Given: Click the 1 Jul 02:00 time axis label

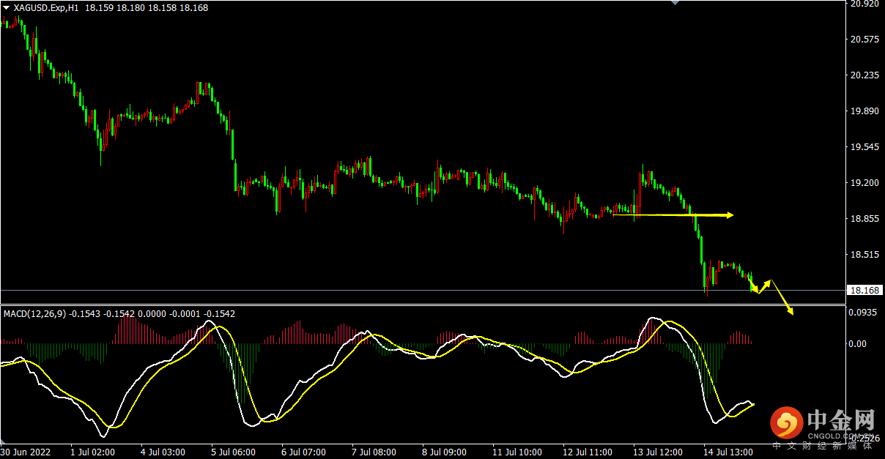Looking at the screenshot, I should (95, 452).
